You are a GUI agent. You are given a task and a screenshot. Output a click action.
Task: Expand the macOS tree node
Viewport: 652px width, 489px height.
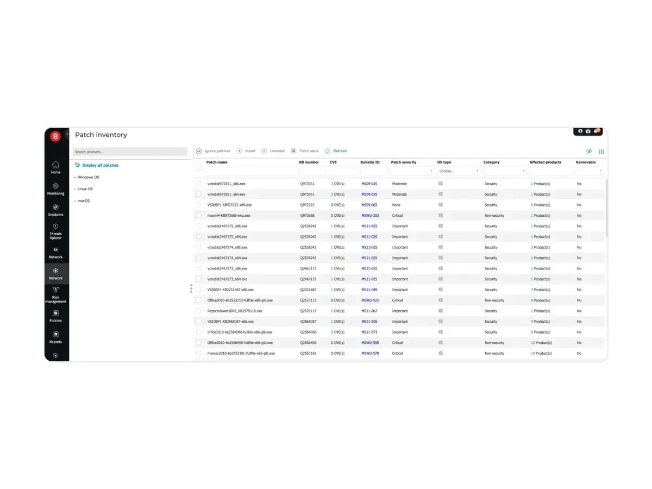click(76, 201)
